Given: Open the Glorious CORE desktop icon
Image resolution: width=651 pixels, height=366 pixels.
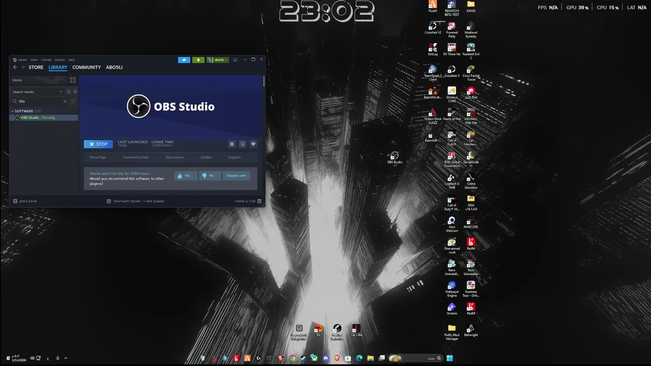Looking at the screenshot, I should (x=452, y=95).
